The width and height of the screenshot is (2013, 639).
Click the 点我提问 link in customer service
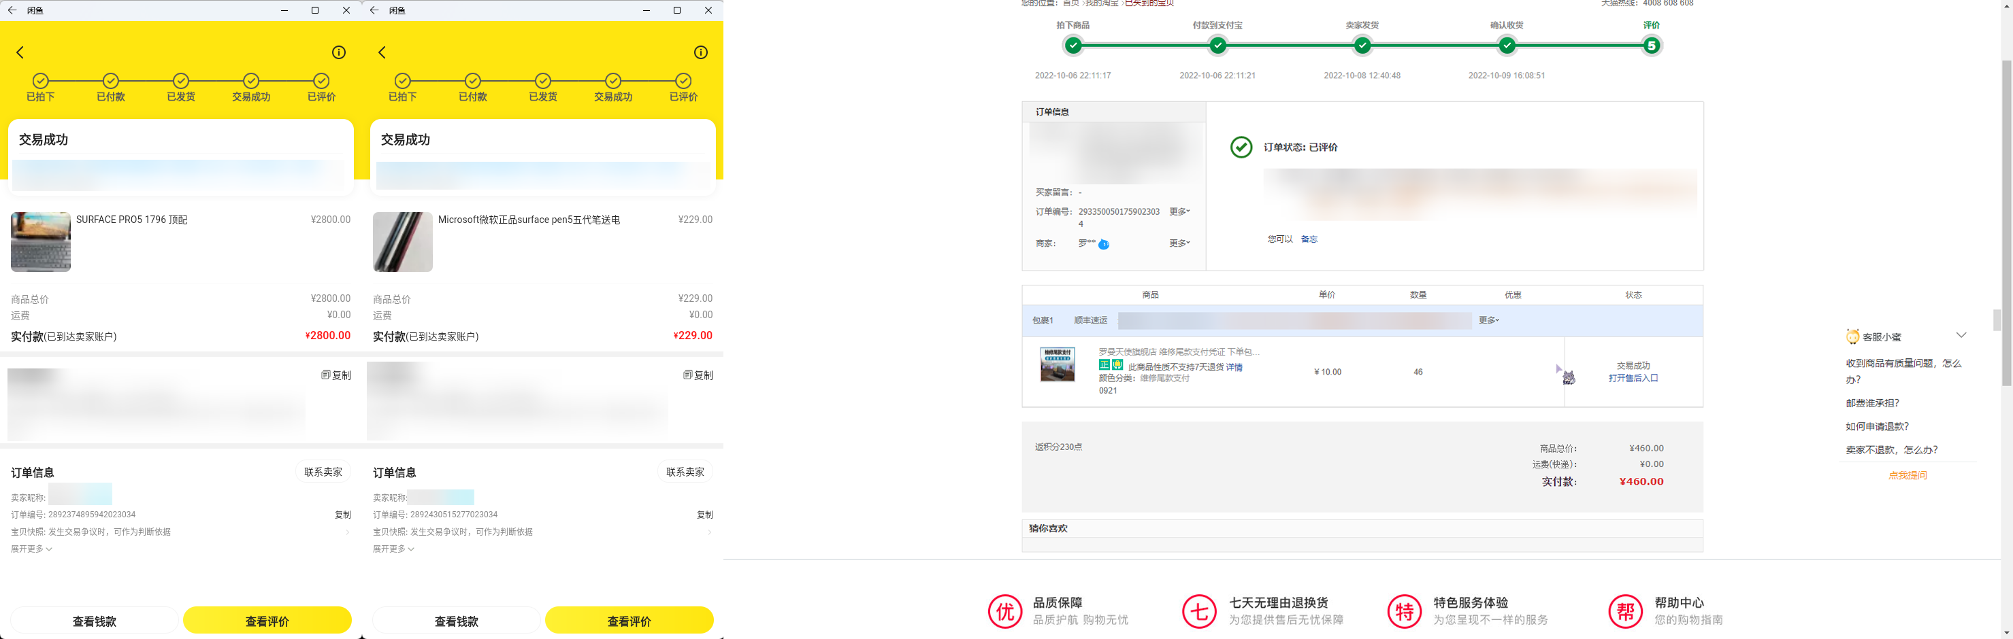click(1907, 475)
